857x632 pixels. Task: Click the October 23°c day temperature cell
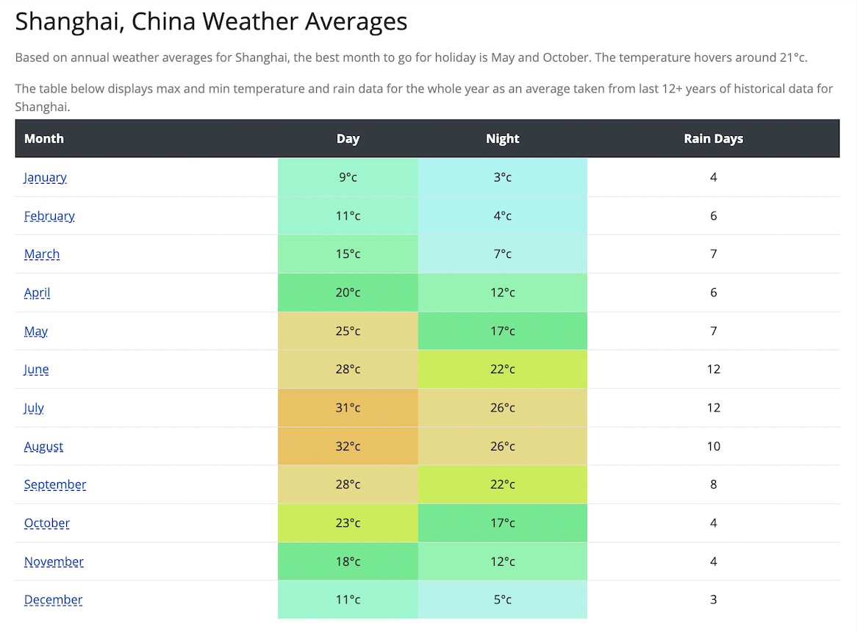pos(348,523)
